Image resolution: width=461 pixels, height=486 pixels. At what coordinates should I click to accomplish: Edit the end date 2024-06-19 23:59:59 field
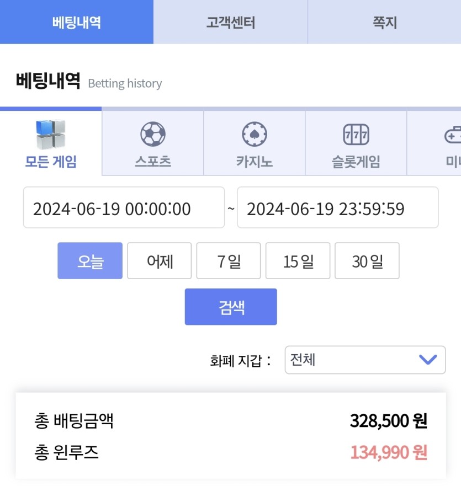click(x=337, y=207)
